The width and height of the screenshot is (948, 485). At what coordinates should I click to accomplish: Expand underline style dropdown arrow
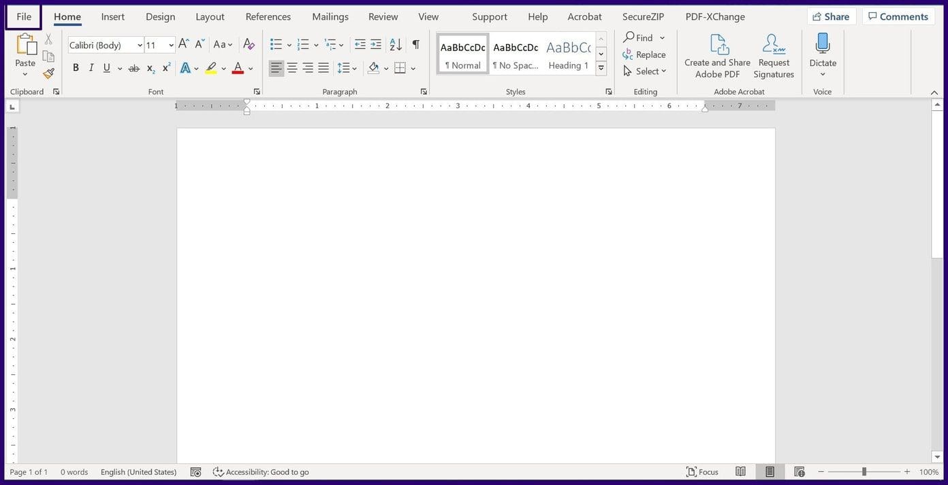coord(120,68)
